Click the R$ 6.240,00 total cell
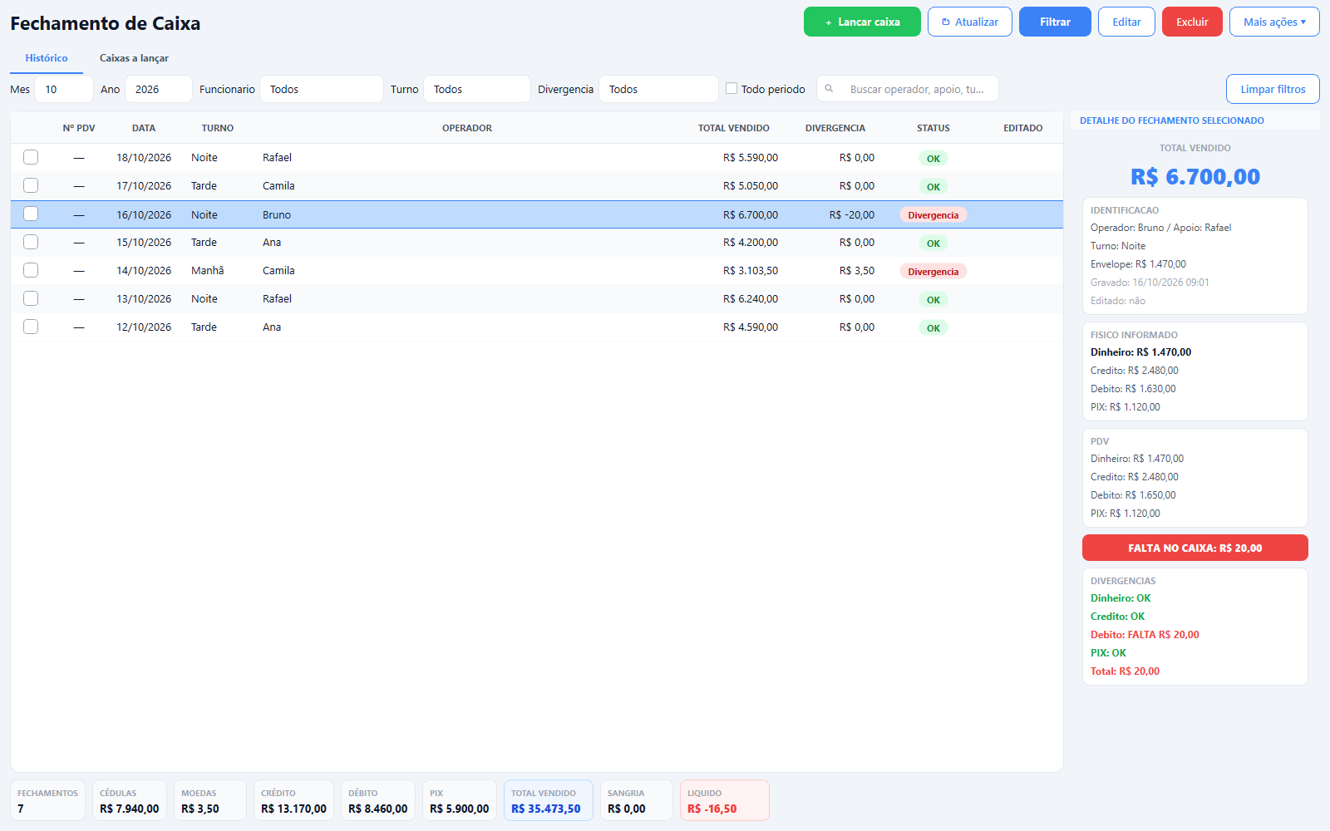Image resolution: width=1330 pixels, height=831 pixels. 751,298
